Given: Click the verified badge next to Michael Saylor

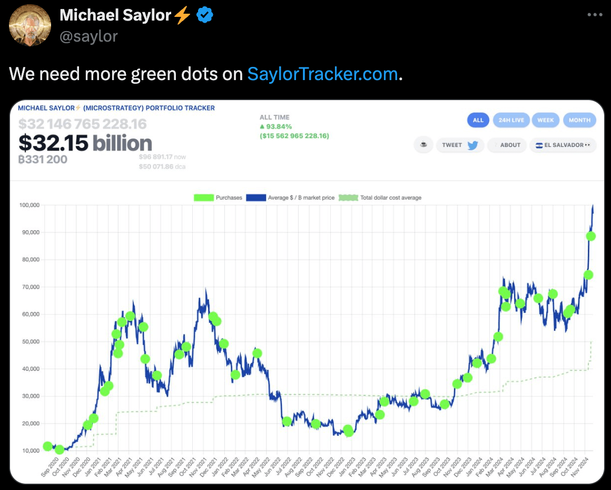Looking at the screenshot, I should tap(204, 15).
